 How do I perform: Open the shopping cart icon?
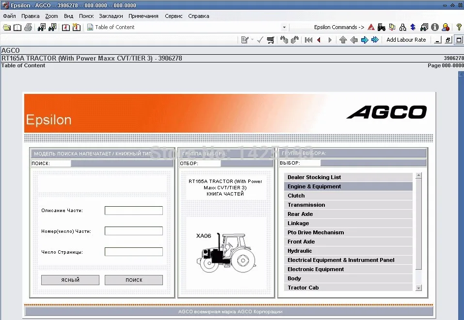pos(271,39)
